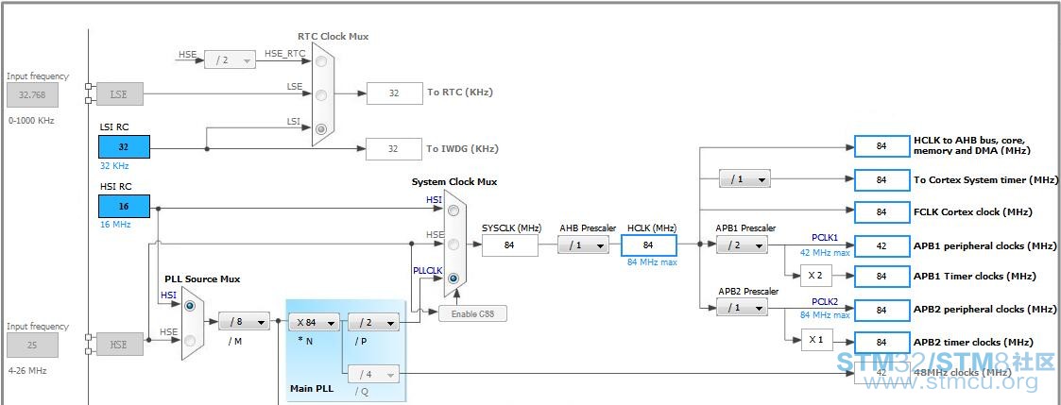Click the 42 MHz max PCLK1 note
The height and width of the screenshot is (405, 1061).
click(825, 252)
